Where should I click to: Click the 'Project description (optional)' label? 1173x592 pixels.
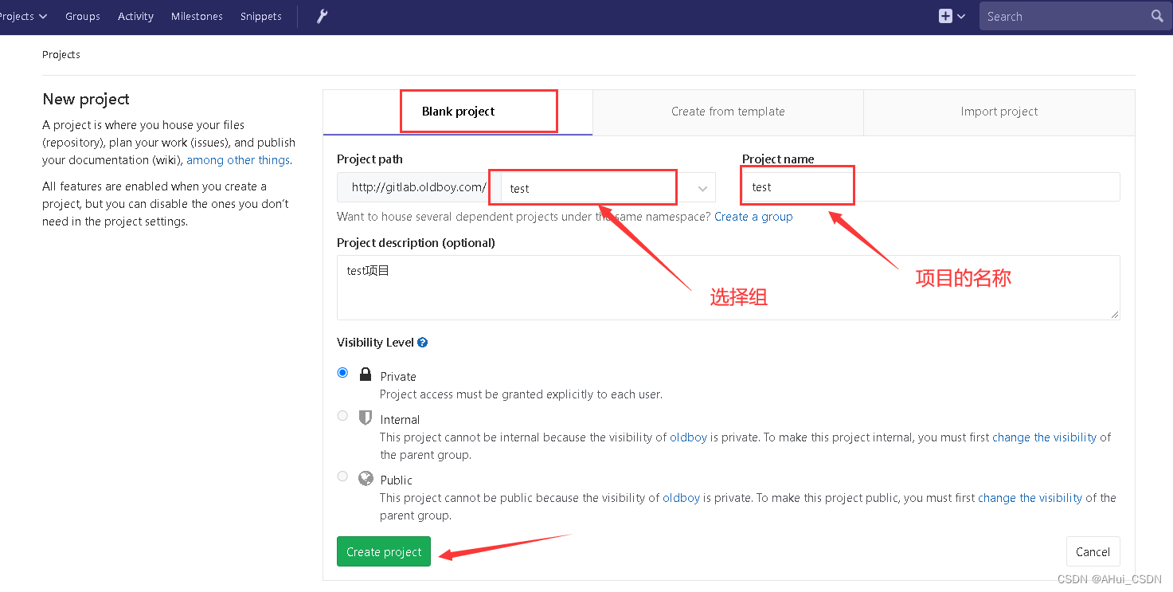tap(416, 243)
